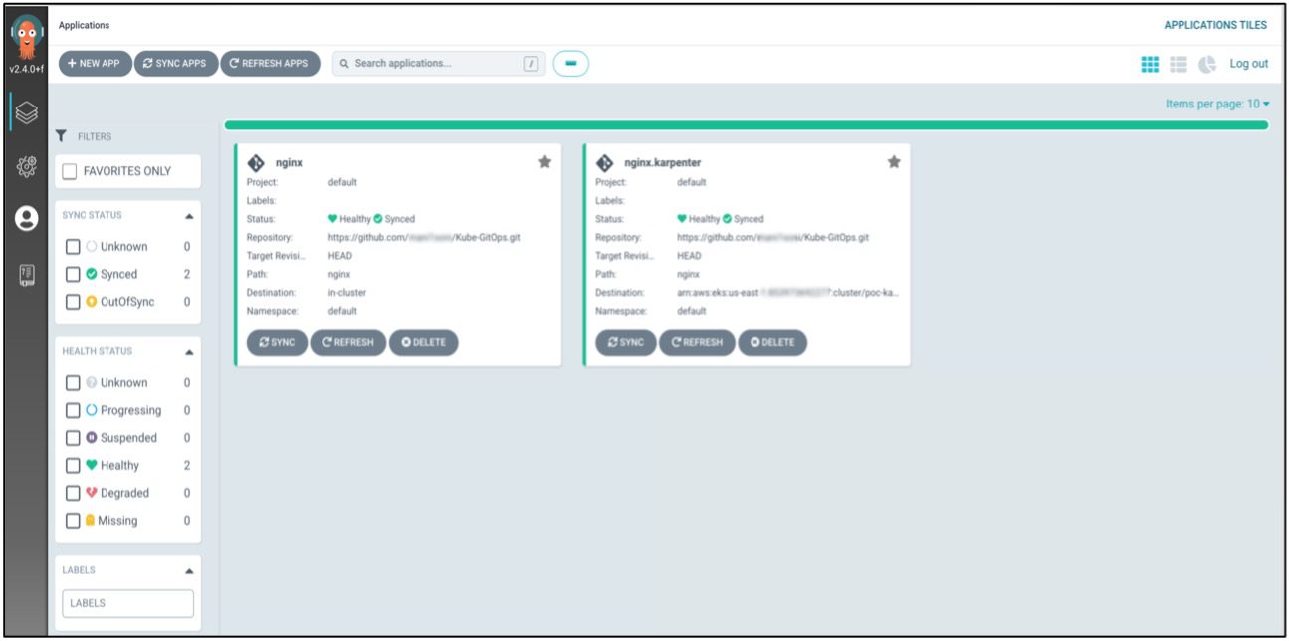Star the nginx.karpenter application
This screenshot has width=1289, height=641.
point(894,162)
